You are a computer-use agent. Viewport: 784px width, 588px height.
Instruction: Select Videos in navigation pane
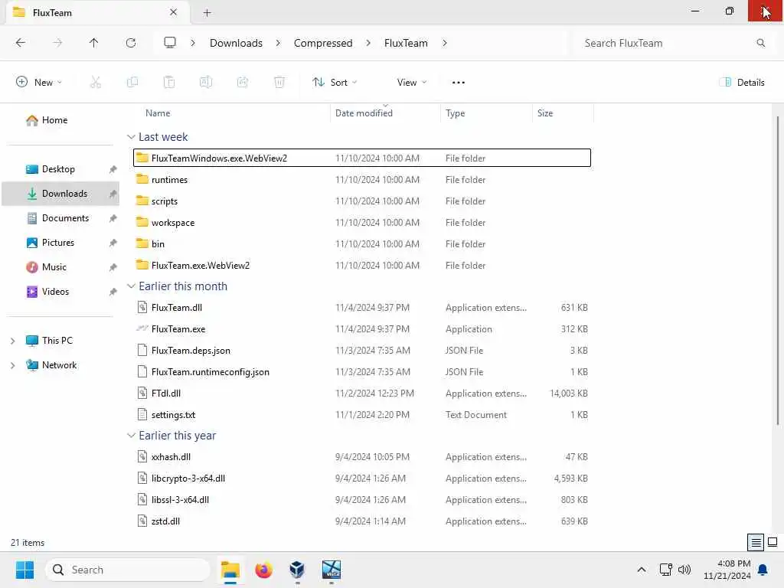click(61, 292)
